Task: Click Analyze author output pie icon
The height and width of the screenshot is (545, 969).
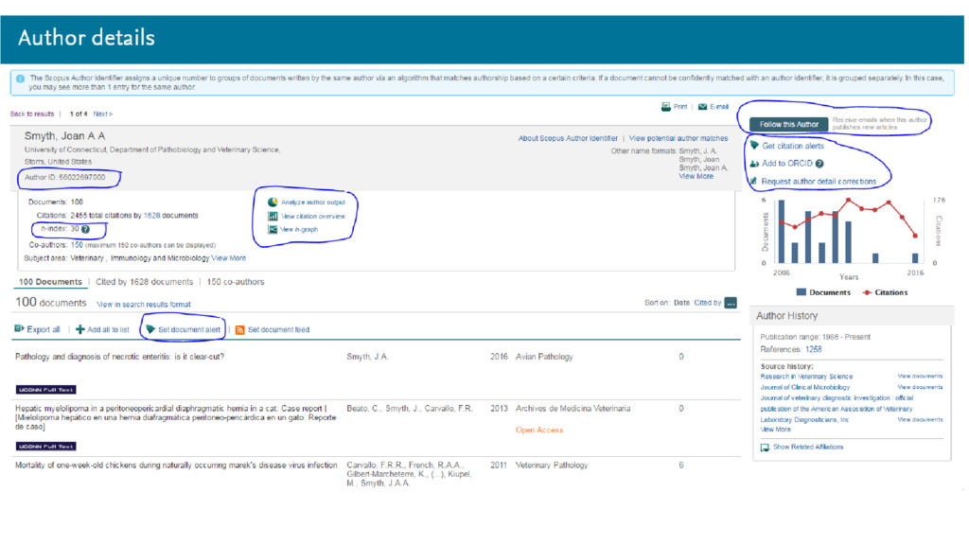Action: click(x=273, y=202)
